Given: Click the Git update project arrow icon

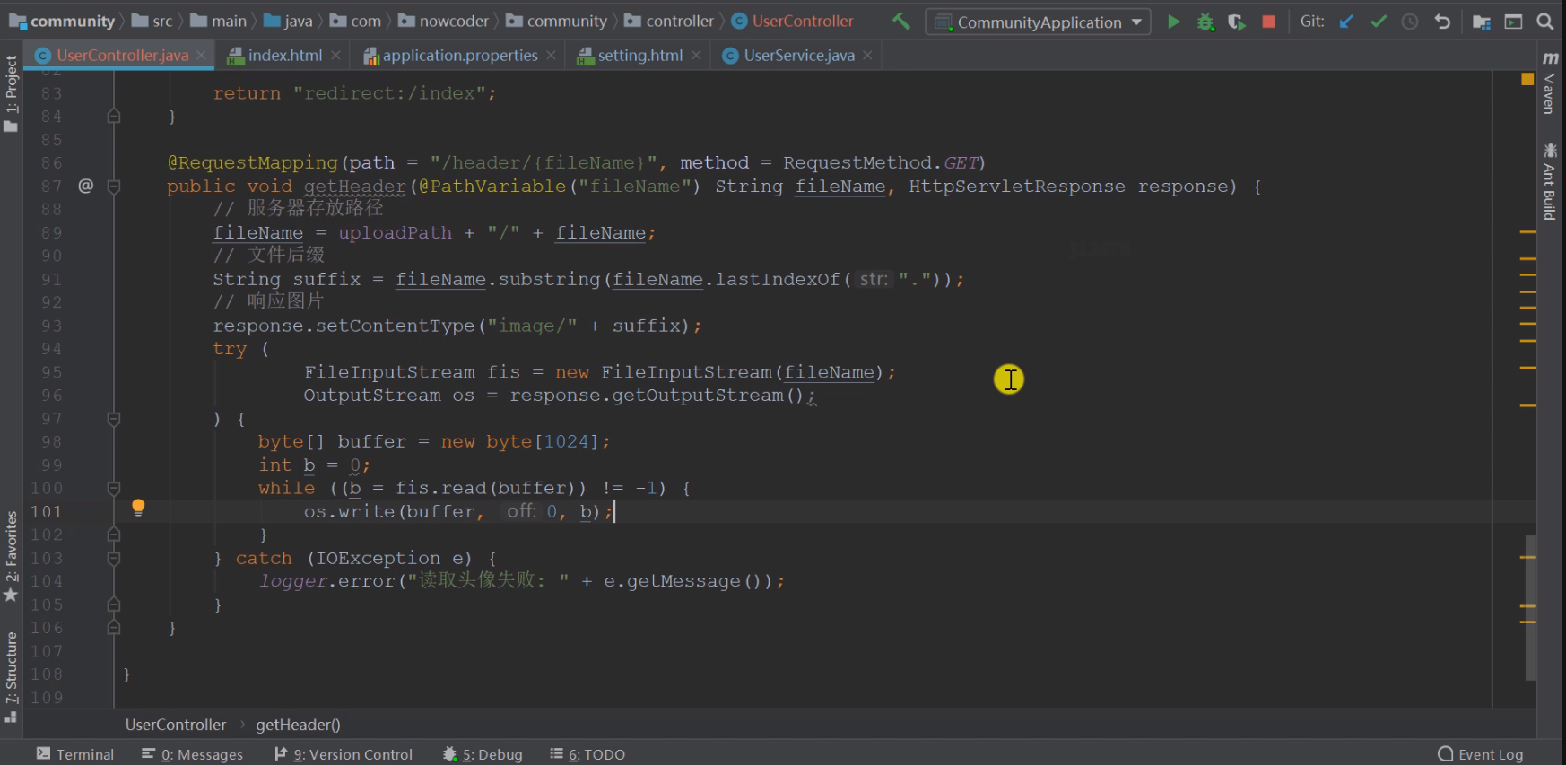Looking at the screenshot, I should click(1346, 22).
